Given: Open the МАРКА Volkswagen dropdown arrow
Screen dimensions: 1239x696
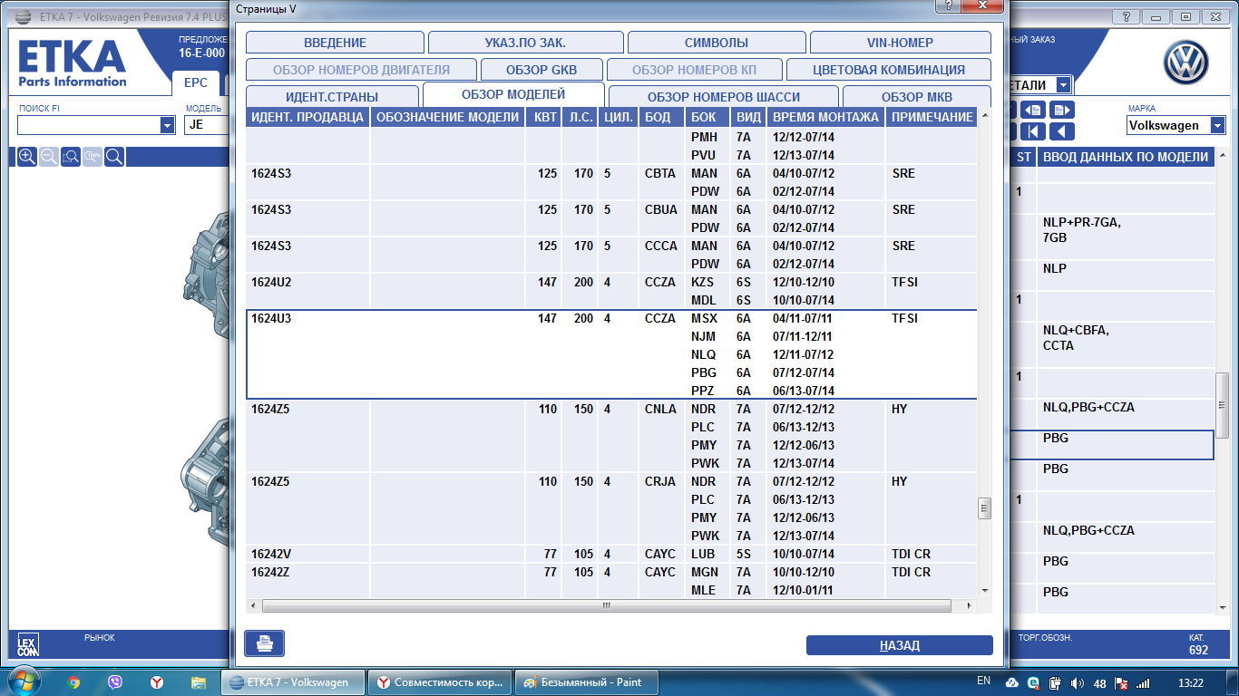Looking at the screenshot, I should [x=1215, y=125].
